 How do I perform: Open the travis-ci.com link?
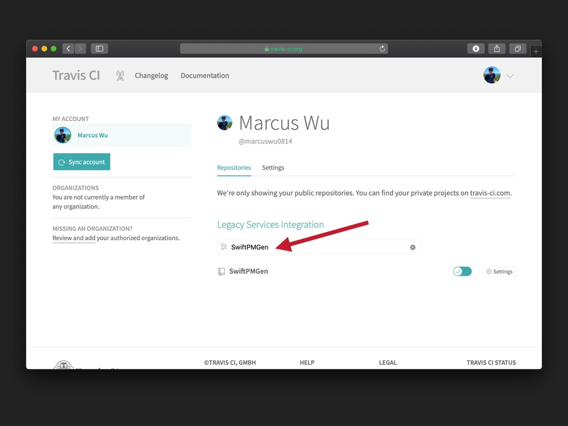click(490, 193)
